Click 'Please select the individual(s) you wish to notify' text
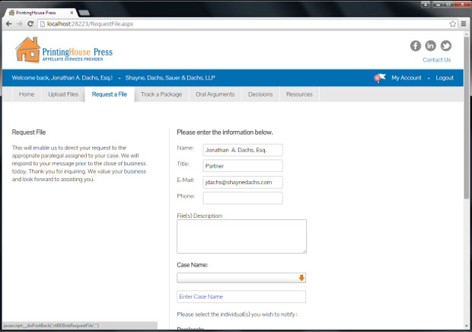The image size is (472, 332). [237, 314]
